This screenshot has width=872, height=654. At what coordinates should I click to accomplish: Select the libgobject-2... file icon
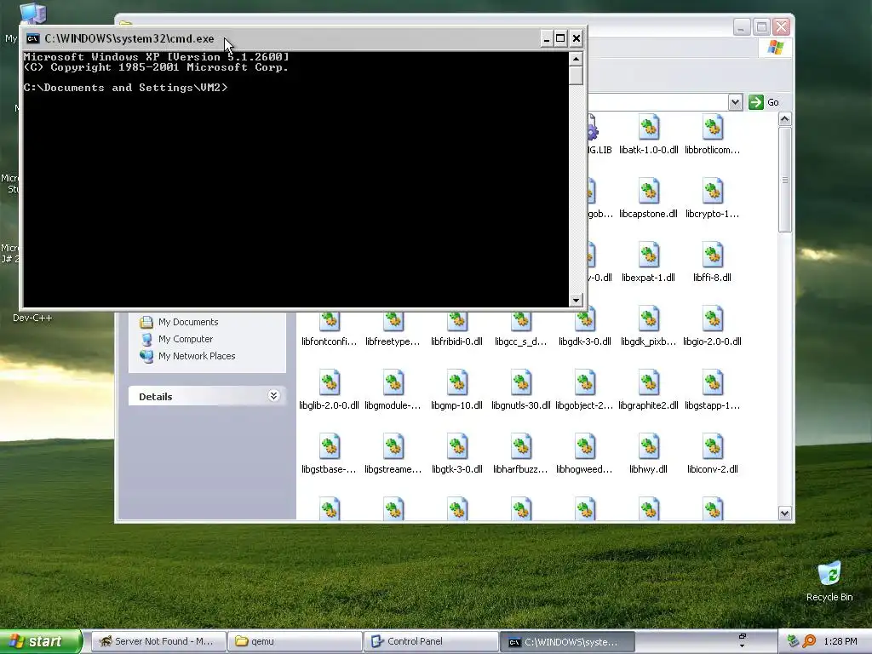pyautogui.click(x=585, y=383)
